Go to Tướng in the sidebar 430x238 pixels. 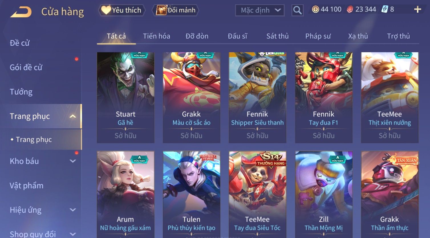[21, 92]
